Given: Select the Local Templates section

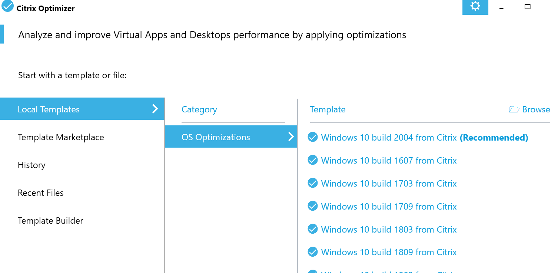Looking at the screenshot, I should (82, 109).
